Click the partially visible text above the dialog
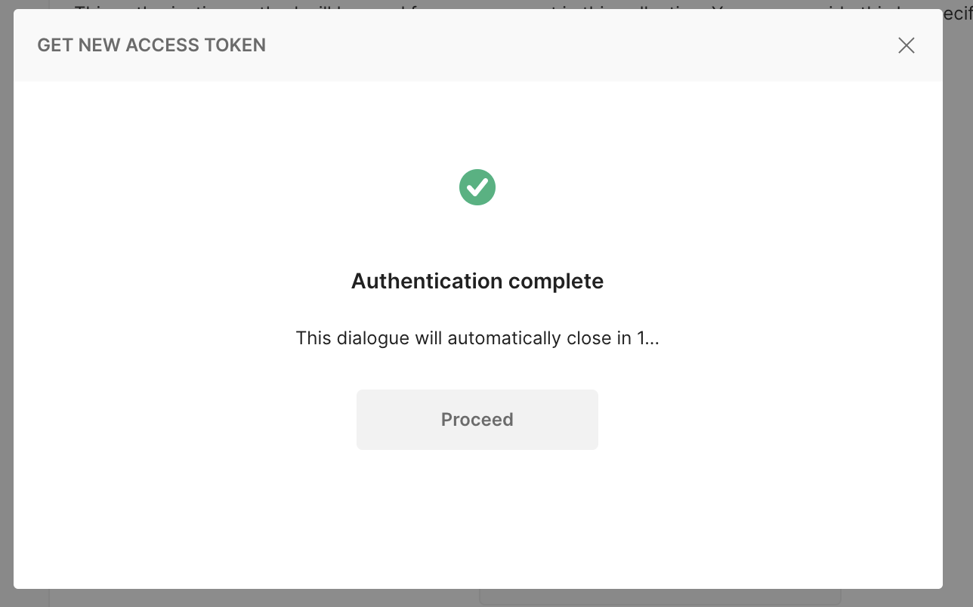The height and width of the screenshot is (607, 973). pyautogui.click(x=483, y=6)
